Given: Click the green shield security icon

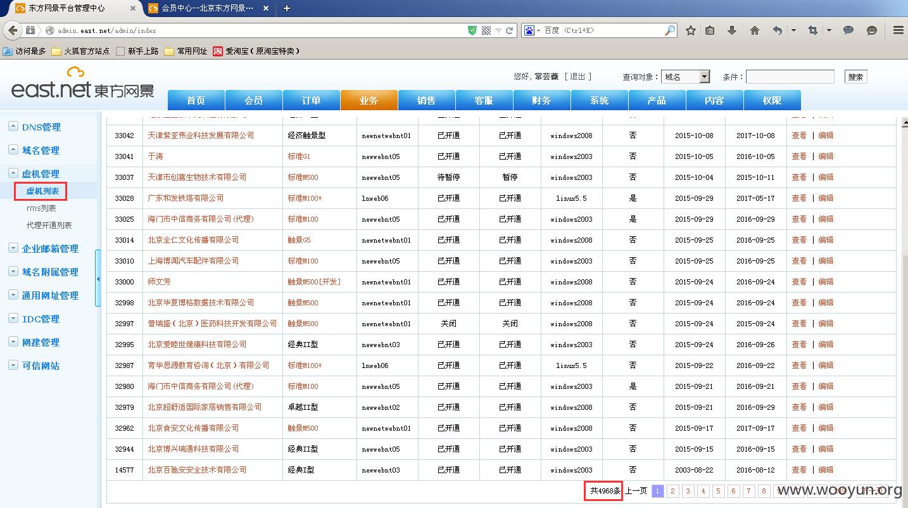Looking at the screenshot, I should [x=472, y=30].
